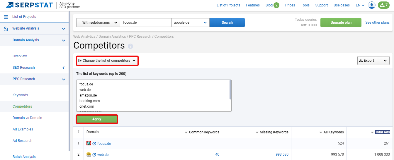Open Support in top navigation
394x160 pixels.
[x=322, y=5]
